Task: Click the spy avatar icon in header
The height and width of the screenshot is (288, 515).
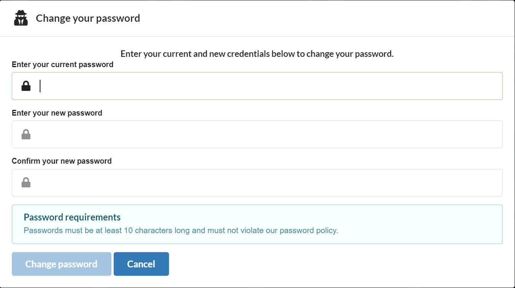Action: (x=21, y=18)
